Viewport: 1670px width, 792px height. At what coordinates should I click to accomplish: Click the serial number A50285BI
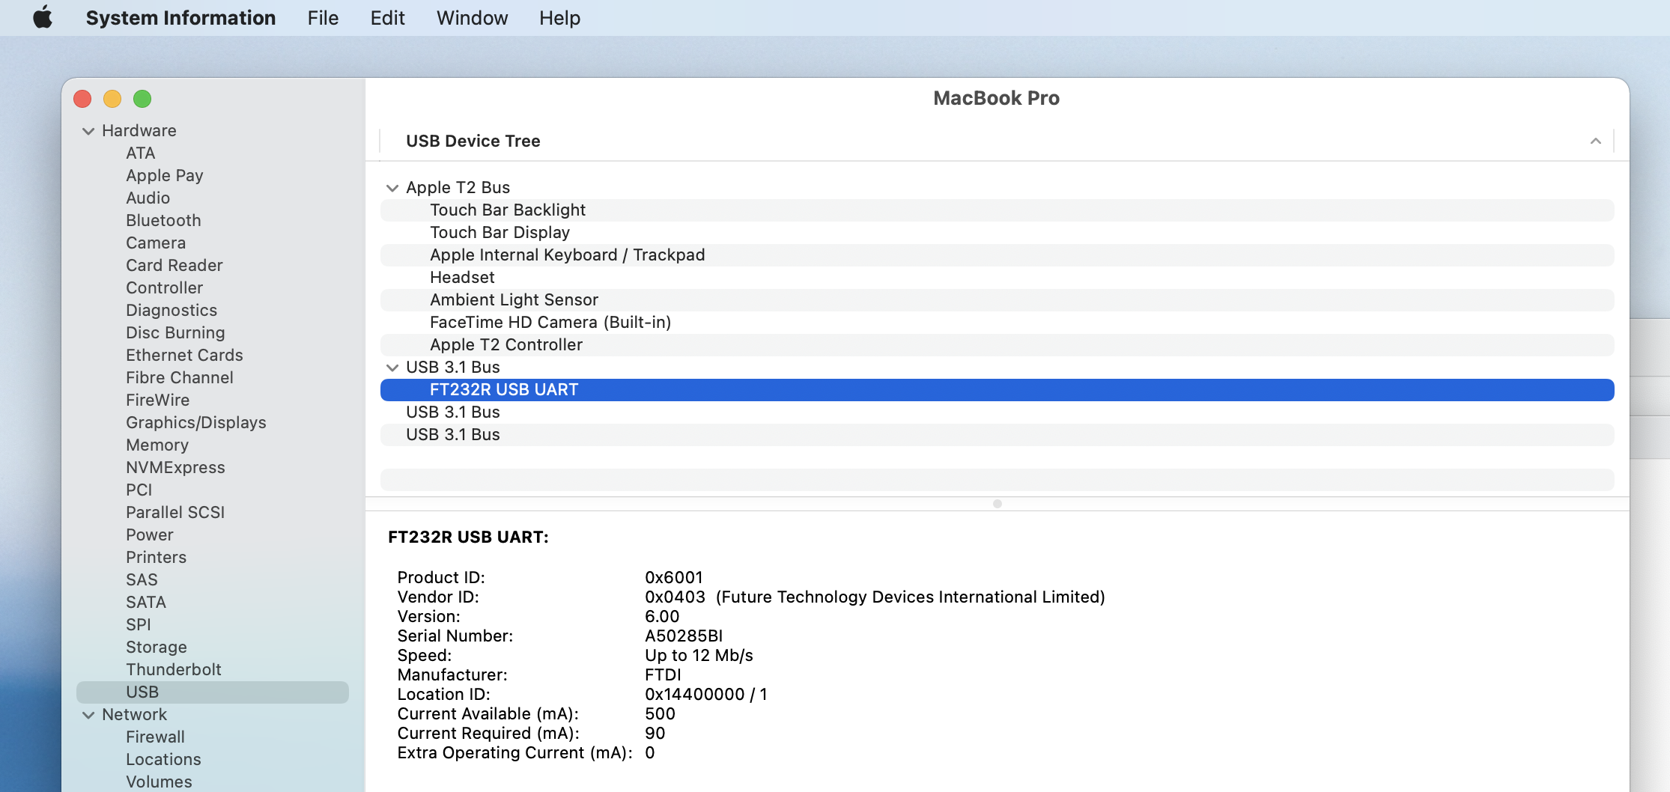[x=683, y=636]
